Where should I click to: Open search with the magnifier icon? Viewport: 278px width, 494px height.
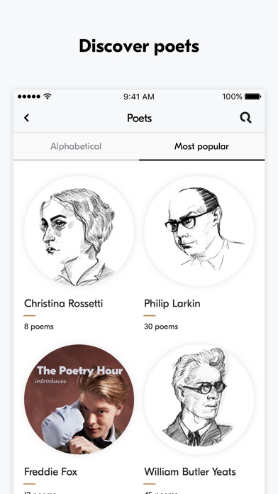pyautogui.click(x=245, y=118)
